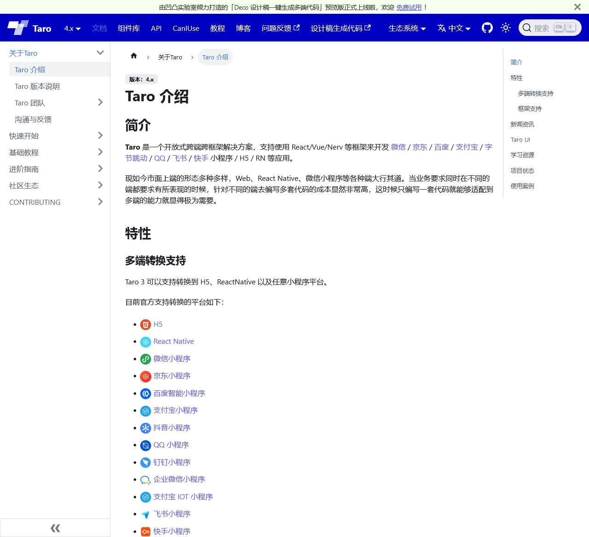Click the 快手小程序 orange icon
589x537 pixels.
tap(145, 532)
